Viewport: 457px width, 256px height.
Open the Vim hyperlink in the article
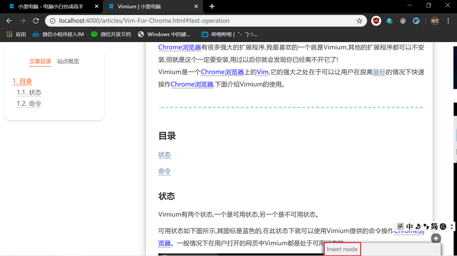pos(262,72)
